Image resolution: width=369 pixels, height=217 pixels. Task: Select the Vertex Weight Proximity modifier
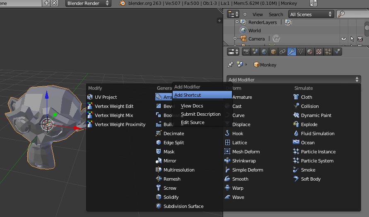tap(120, 124)
